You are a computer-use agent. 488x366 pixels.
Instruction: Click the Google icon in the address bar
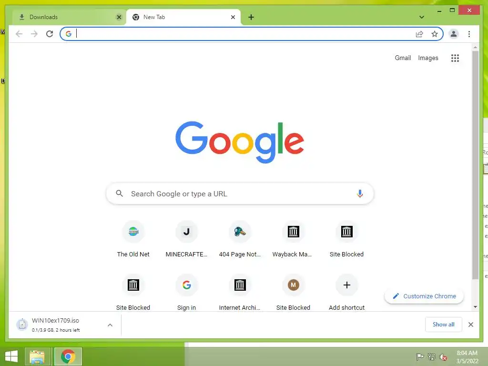click(x=69, y=34)
